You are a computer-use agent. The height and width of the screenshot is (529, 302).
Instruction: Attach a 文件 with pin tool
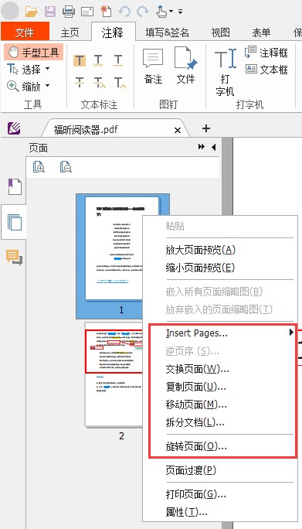(185, 67)
